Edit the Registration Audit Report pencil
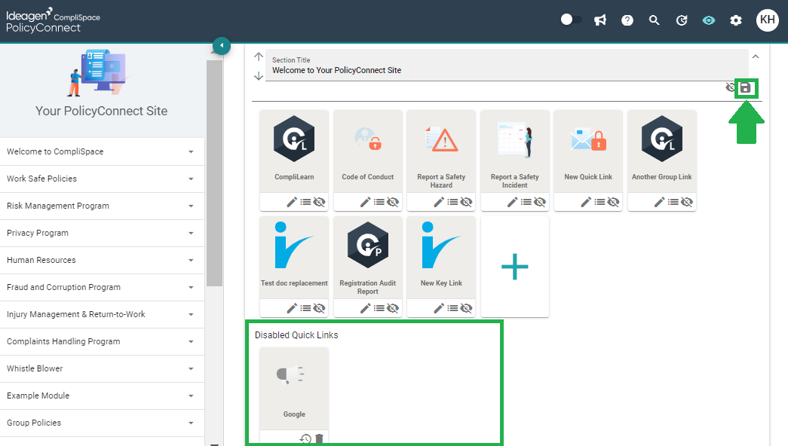788x446 pixels. [366, 308]
